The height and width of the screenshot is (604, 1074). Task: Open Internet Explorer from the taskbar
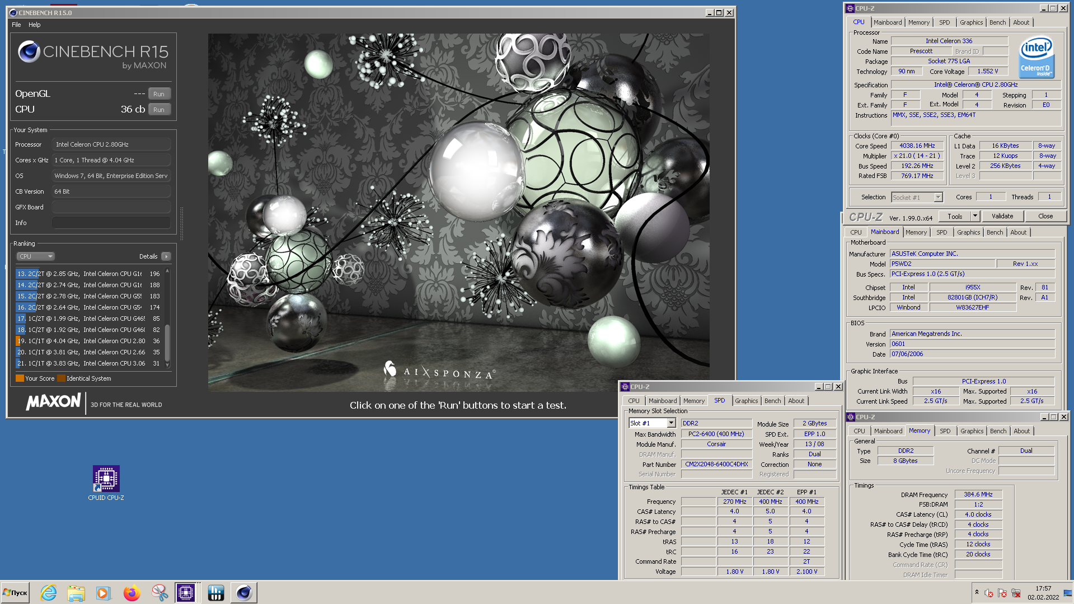tap(49, 593)
